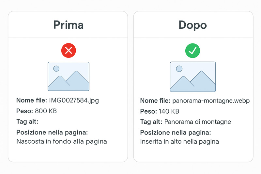
Task: Click Nascosta in fondo alla pagina text
Action: point(62,142)
